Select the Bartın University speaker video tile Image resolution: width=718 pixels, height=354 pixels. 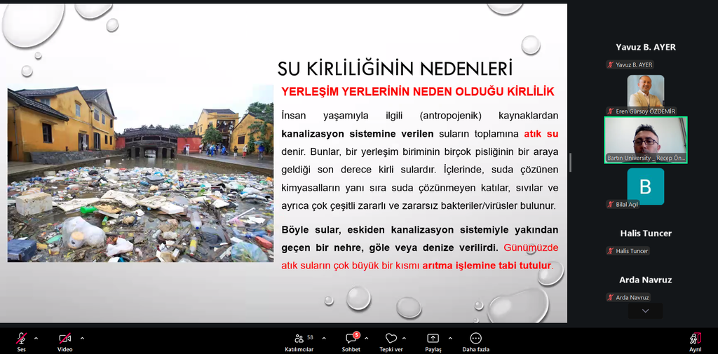coord(645,139)
